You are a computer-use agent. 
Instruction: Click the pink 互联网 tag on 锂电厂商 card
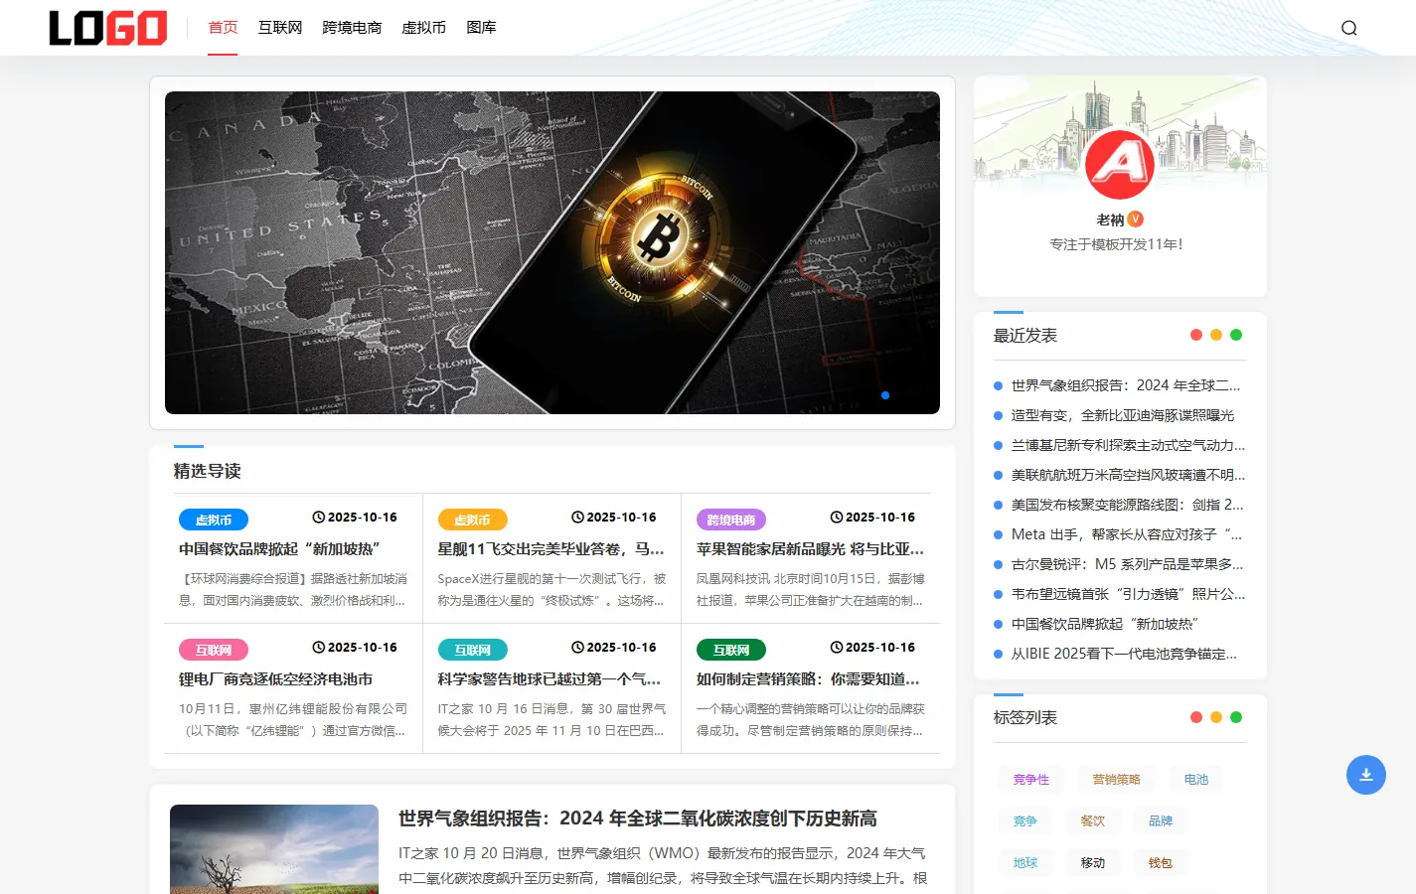pos(214,650)
